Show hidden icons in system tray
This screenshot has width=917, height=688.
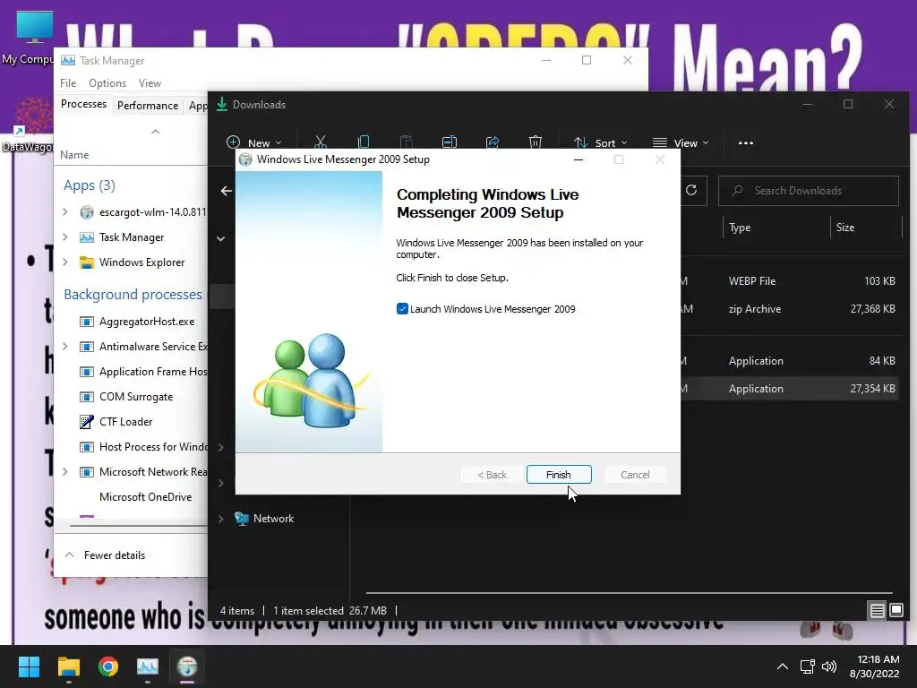pos(782,666)
